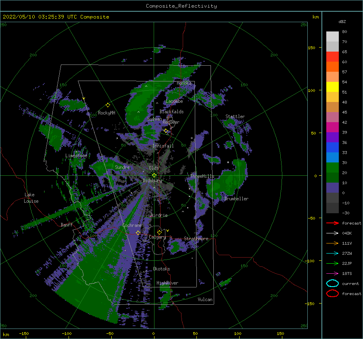Pick the slate-purple 0-10 dBZ color swatch
The height and width of the screenshot is (339, 363).
tap(332, 188)
